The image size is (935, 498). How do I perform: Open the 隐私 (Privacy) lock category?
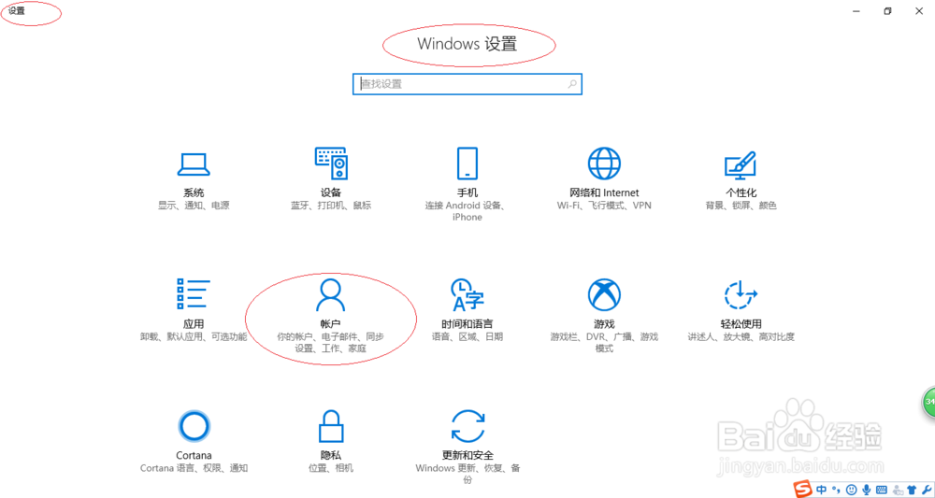[x=331, y=441]
